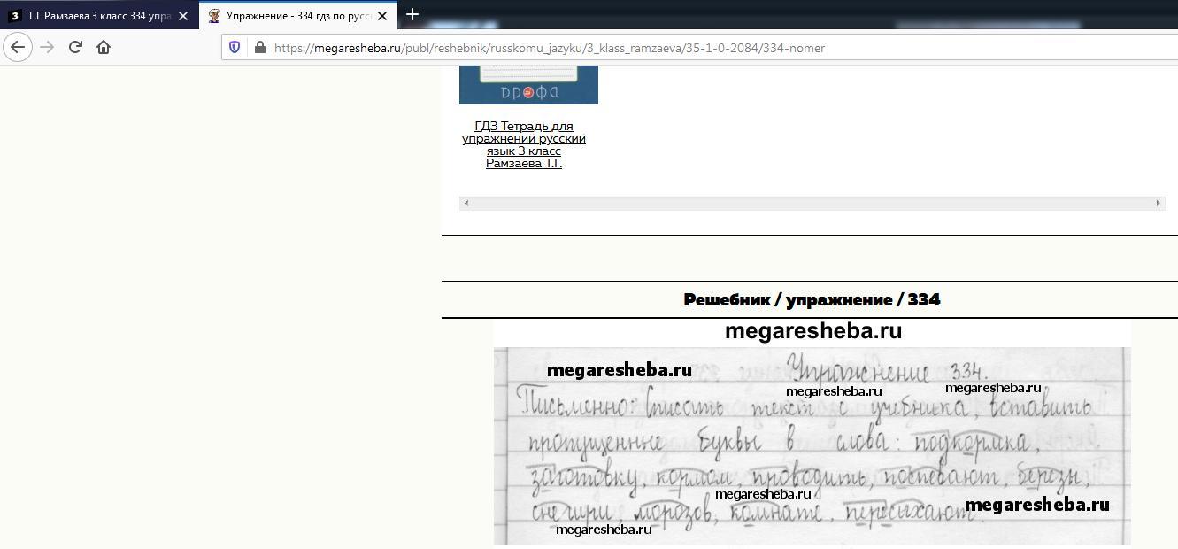Screen dimensions: 1178x549
Task: Click the forward navigation arrow
Action: point(48,47)
